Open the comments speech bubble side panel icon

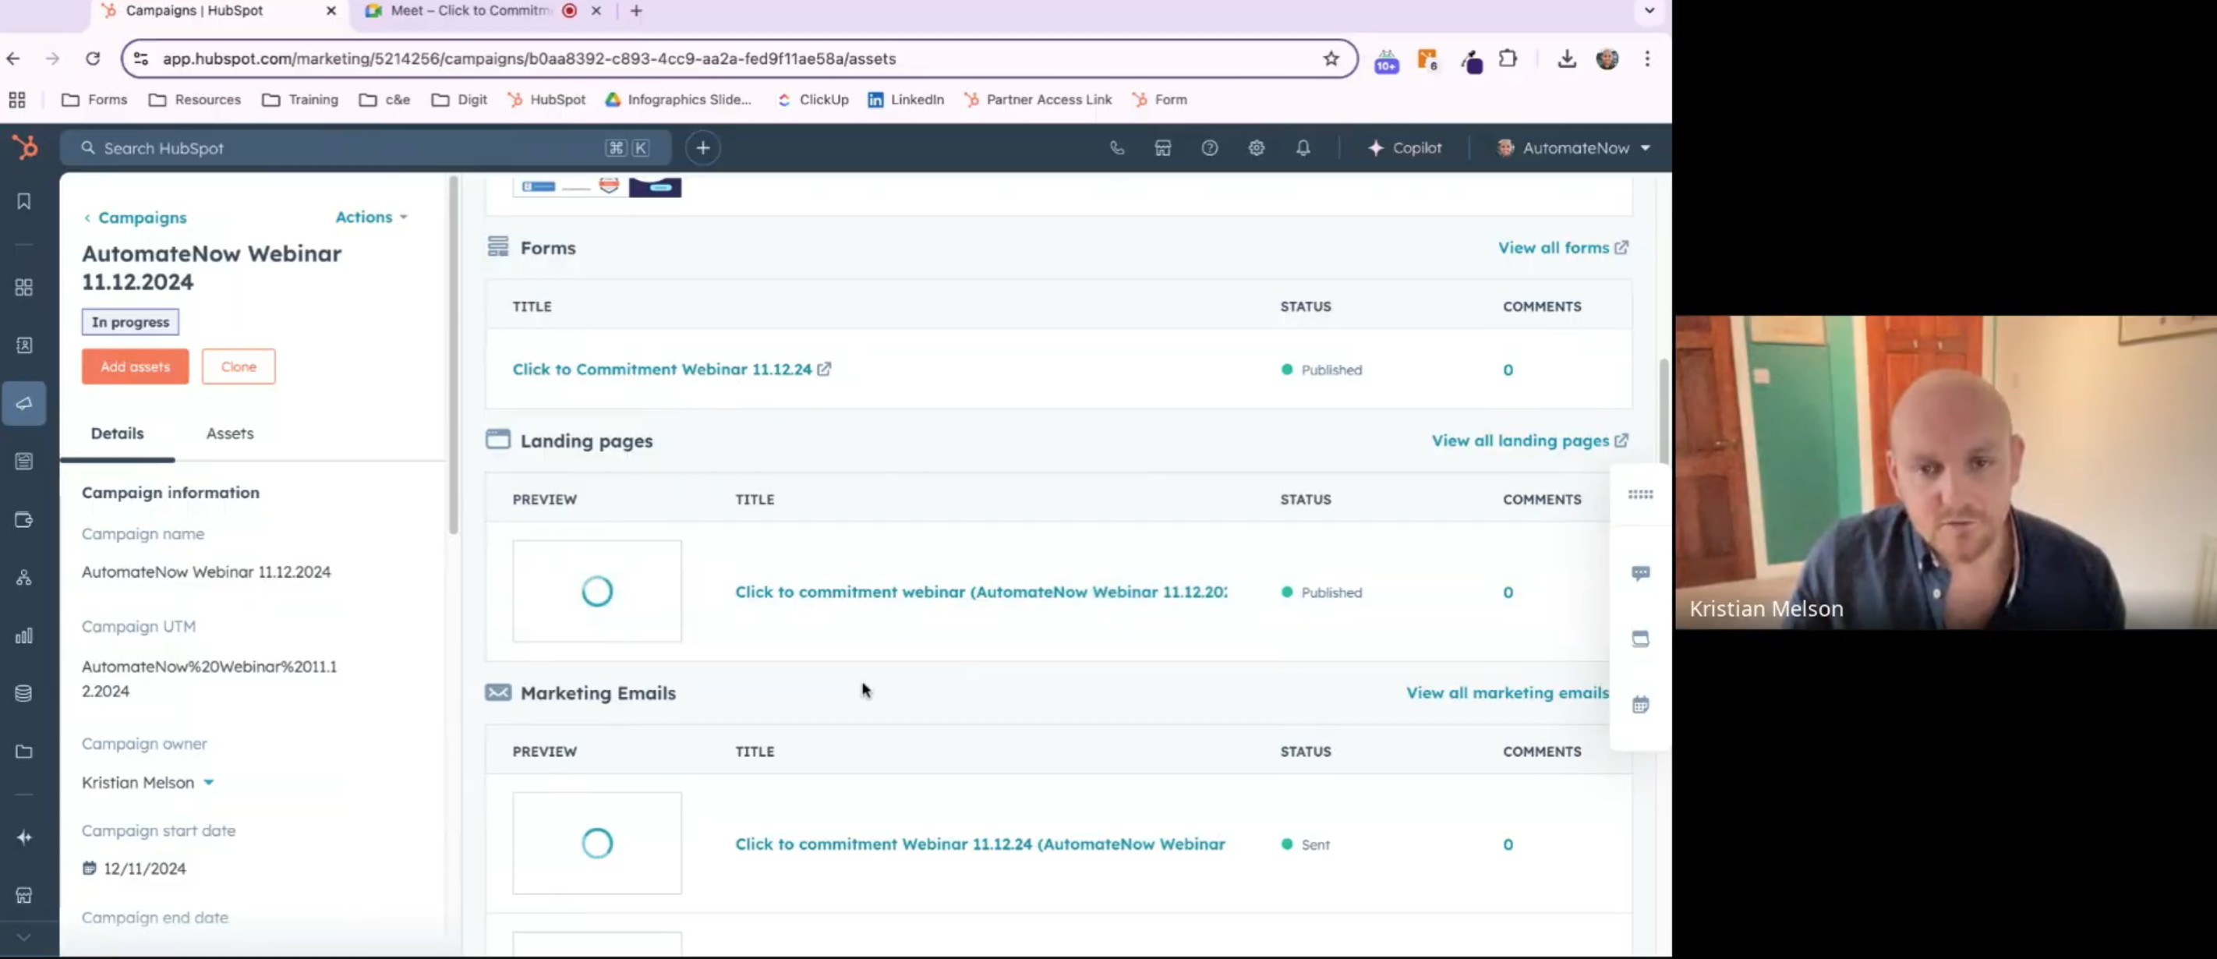point(1640,573)
